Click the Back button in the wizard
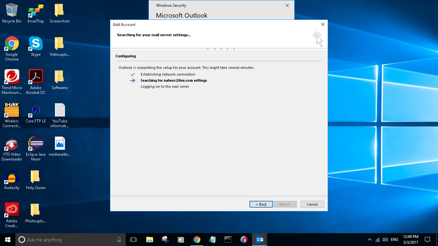The height and width of the screenshot is (246, 438). (x=261, y=204)
